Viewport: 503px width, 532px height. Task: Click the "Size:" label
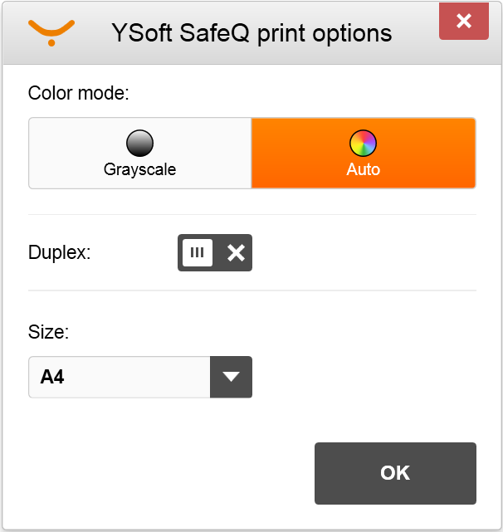point(49,332)
